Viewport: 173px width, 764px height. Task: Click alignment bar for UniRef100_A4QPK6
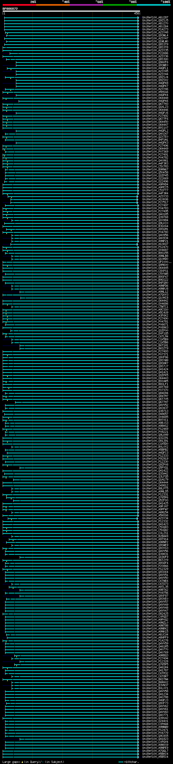(x=79, y=101)
